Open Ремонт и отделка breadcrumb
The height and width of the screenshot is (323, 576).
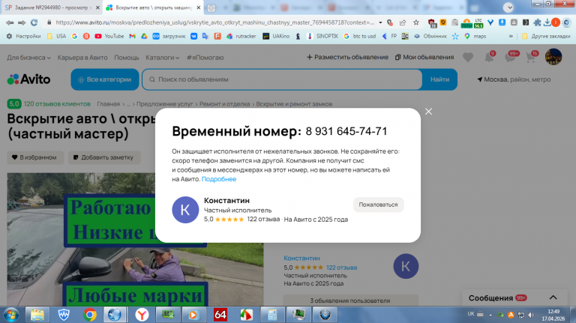coord(224,104)
